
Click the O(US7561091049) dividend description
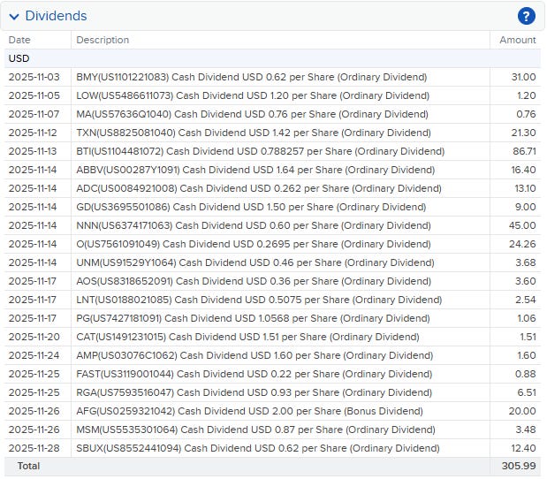(254, 244)
